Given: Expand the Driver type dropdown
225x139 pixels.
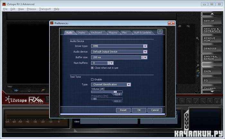Looking at the screenshot, I should [x=145, y=46].
